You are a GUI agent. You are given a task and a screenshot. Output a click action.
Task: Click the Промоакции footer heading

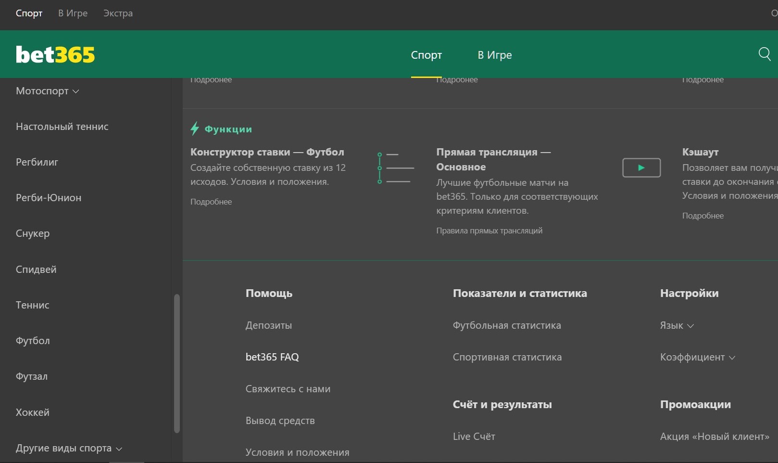pos(696,405)
